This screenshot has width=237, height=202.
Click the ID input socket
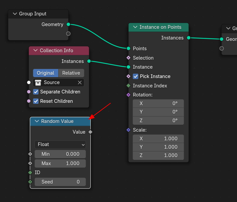click(30, 173)
